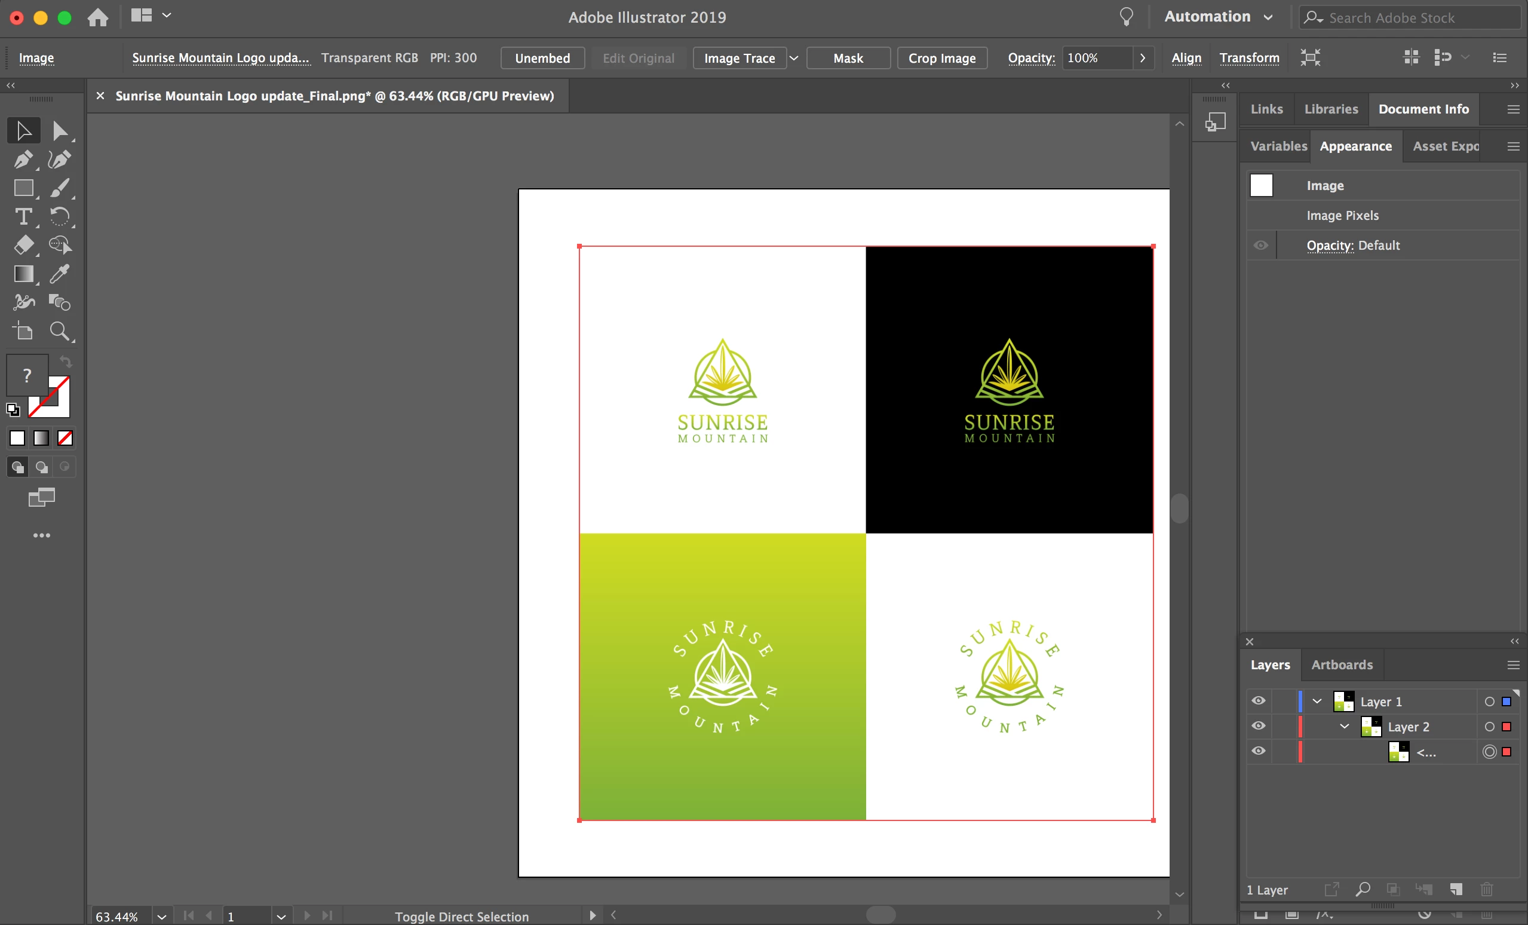Open the Libraries panel tab

1331,109
